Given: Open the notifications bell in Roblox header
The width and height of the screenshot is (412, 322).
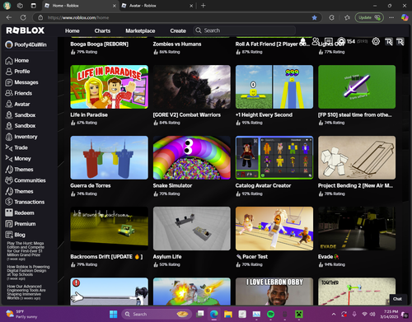Looking at the screenshot, I should click(x=302, y=41).
